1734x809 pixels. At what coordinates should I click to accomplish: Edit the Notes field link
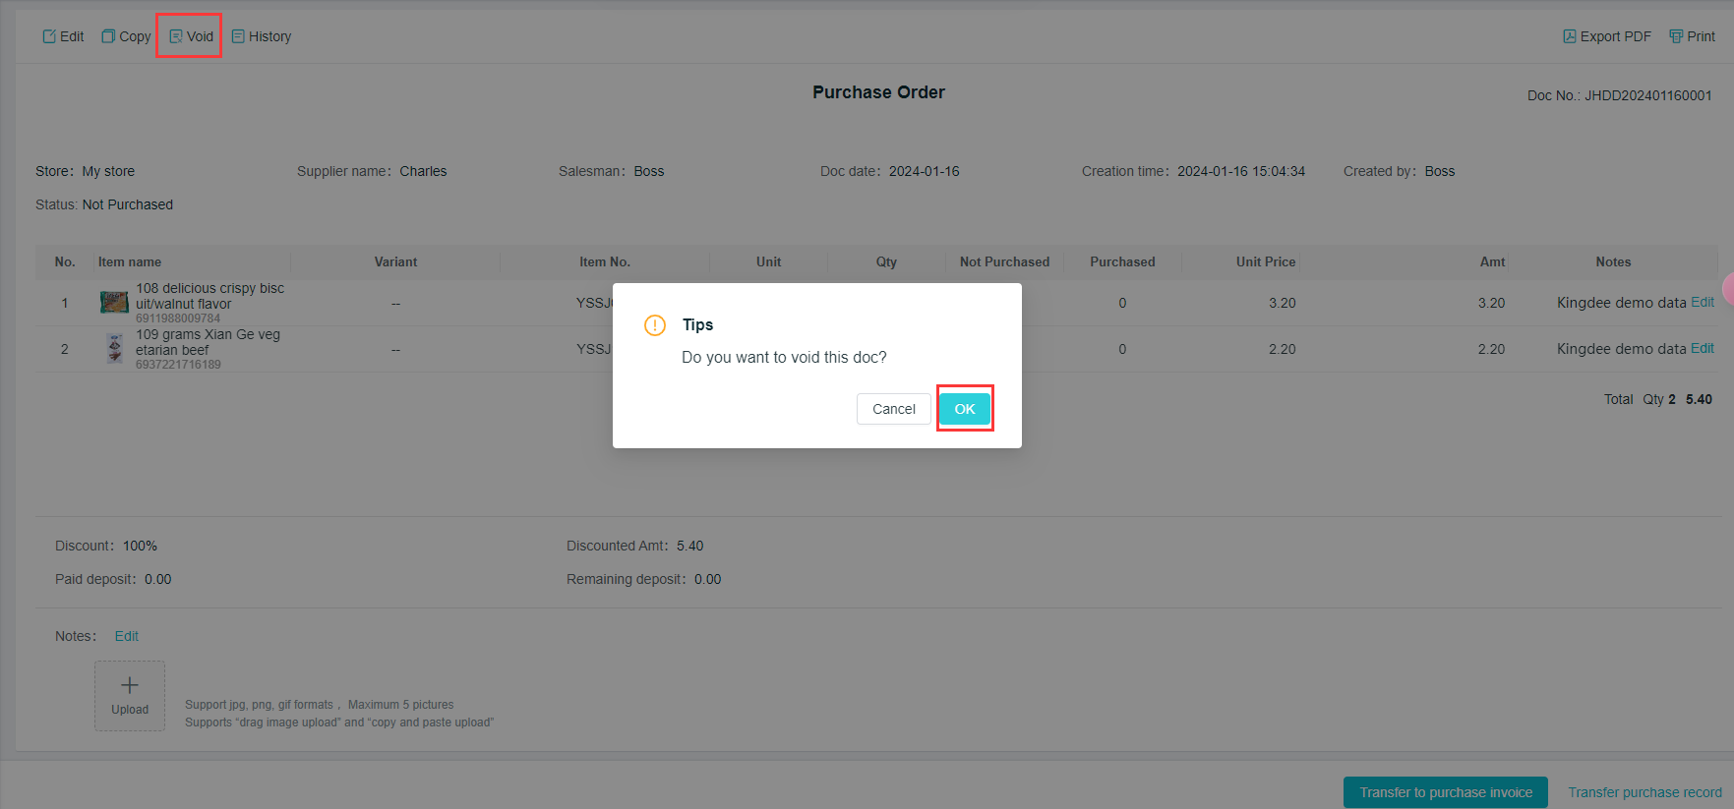[x=126, y=636]
